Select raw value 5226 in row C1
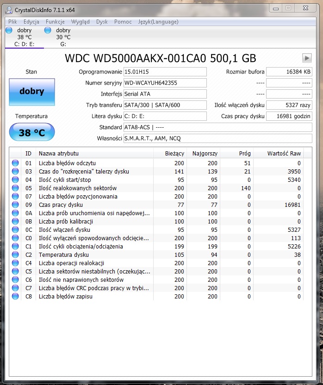 (x=294, y=247)
